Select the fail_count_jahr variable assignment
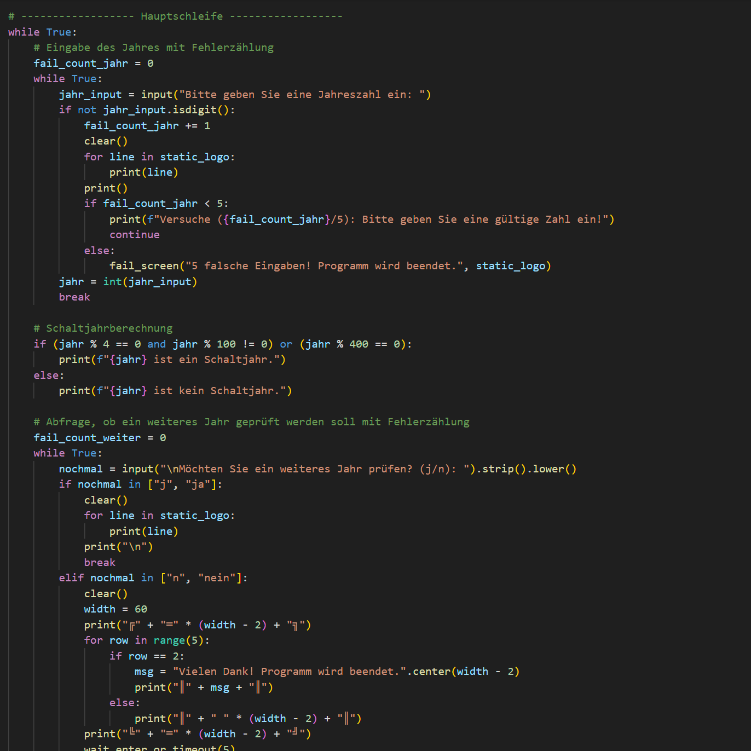Viewport: 751px width, 751px height. coord(80,63)
